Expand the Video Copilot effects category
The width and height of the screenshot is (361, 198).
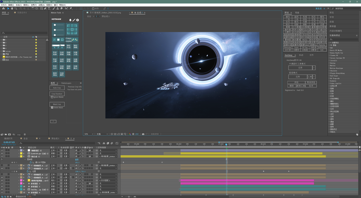pos(330,83)
